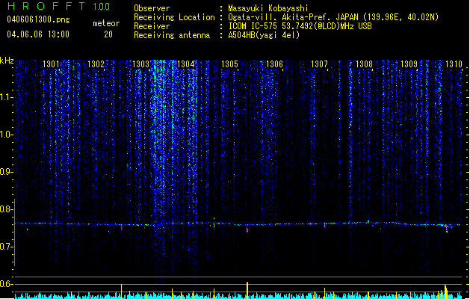Click the version number 1.0.0

coord(102,7)
